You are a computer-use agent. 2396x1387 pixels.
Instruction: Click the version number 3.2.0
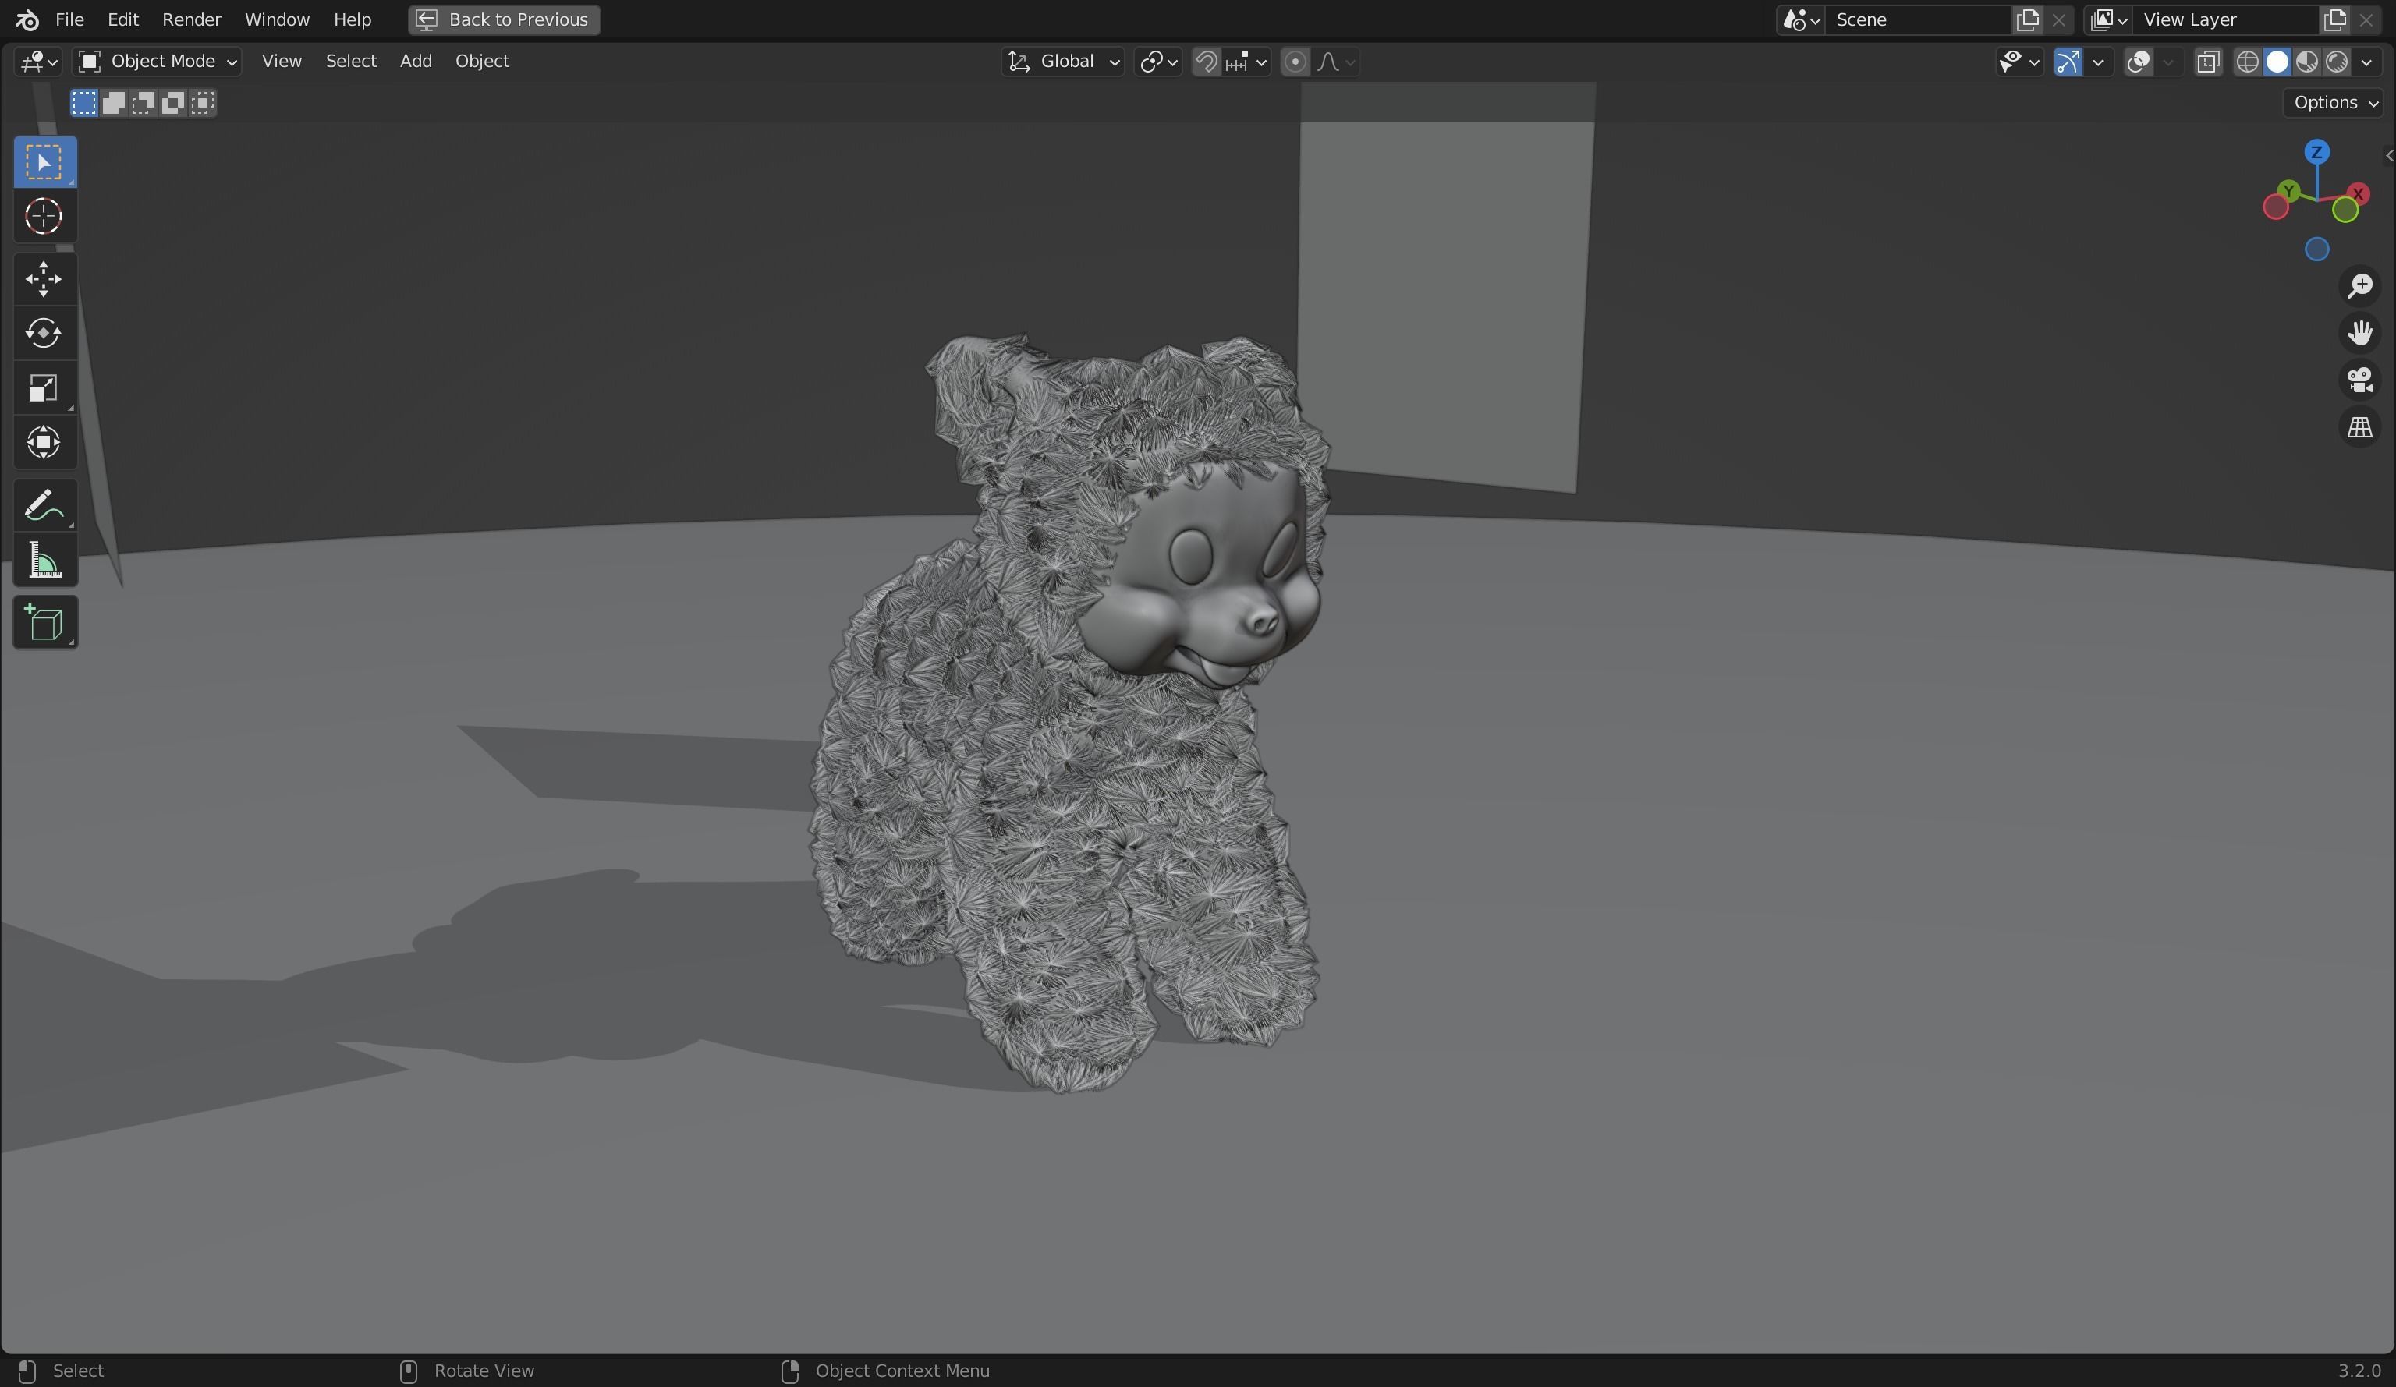point(2359,1371)
